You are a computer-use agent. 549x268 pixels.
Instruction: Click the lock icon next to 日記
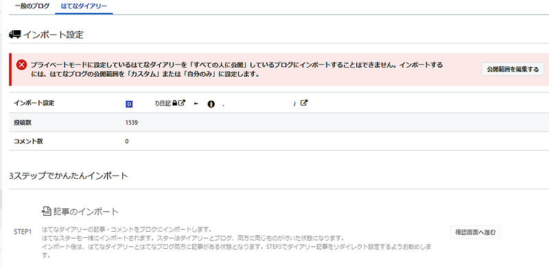point(175,103)
